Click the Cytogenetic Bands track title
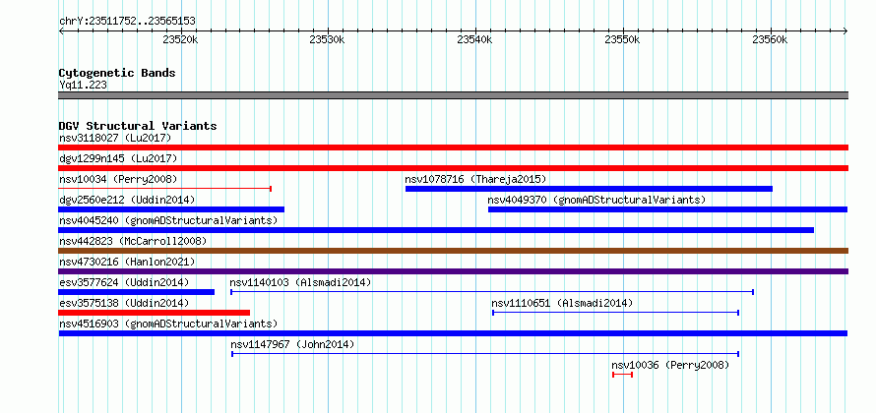This screenshot has width=876, height=413. (117, 73)
